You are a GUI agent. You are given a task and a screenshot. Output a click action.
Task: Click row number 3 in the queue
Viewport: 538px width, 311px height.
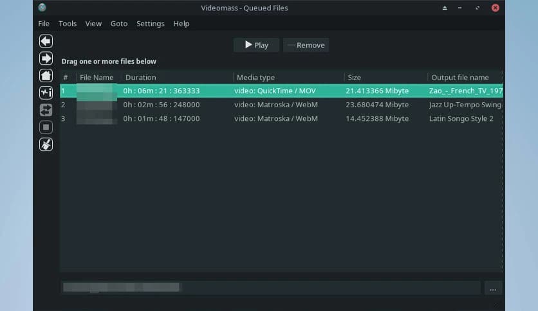pos(63,118)
